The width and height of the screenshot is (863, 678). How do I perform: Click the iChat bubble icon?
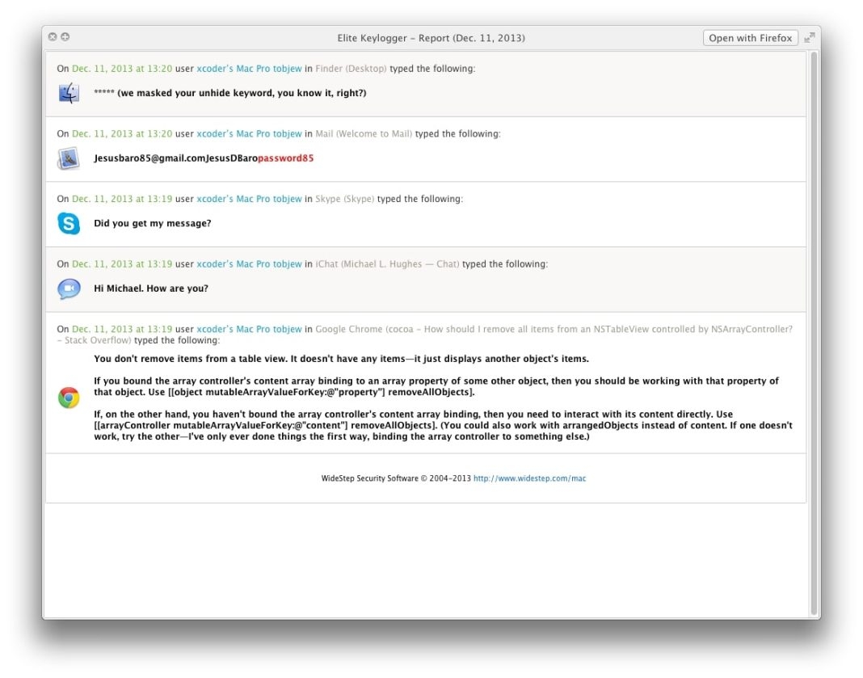69,288
